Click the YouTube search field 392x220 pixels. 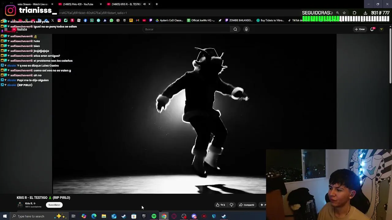click(187, 29)
